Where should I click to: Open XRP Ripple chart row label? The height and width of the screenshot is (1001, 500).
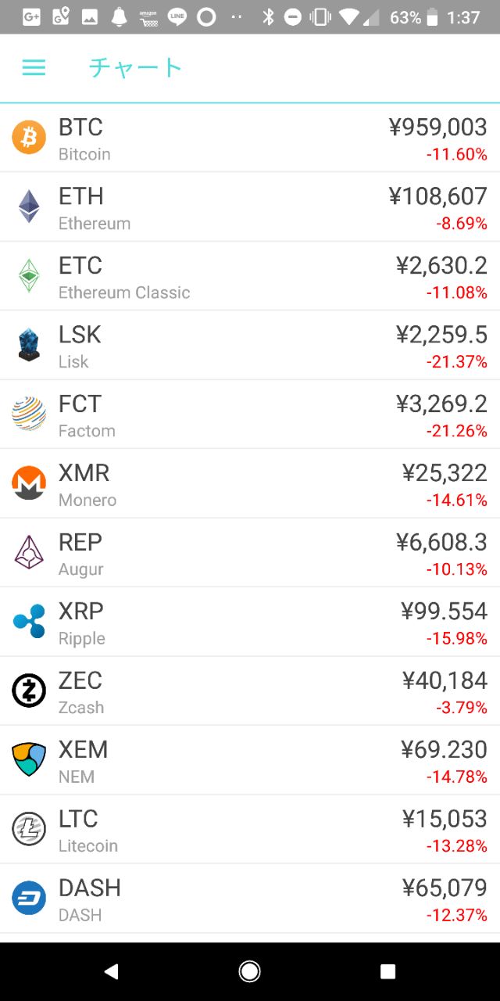(x=81, y=622)
